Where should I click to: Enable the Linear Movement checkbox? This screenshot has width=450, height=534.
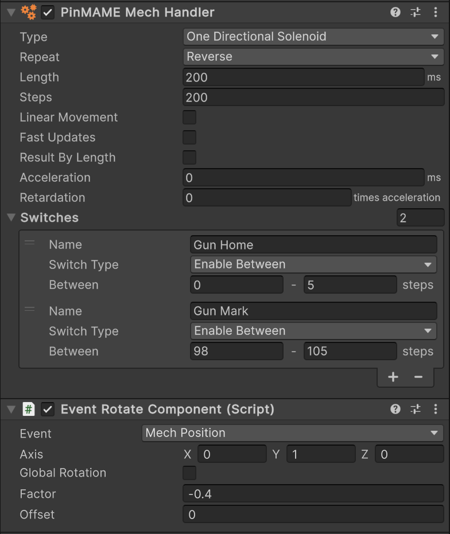coord(189,118)
